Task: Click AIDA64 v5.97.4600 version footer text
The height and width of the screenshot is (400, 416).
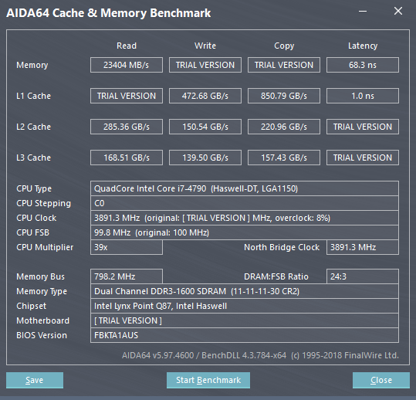Action: pyautogui.click(x=260, y=355)
